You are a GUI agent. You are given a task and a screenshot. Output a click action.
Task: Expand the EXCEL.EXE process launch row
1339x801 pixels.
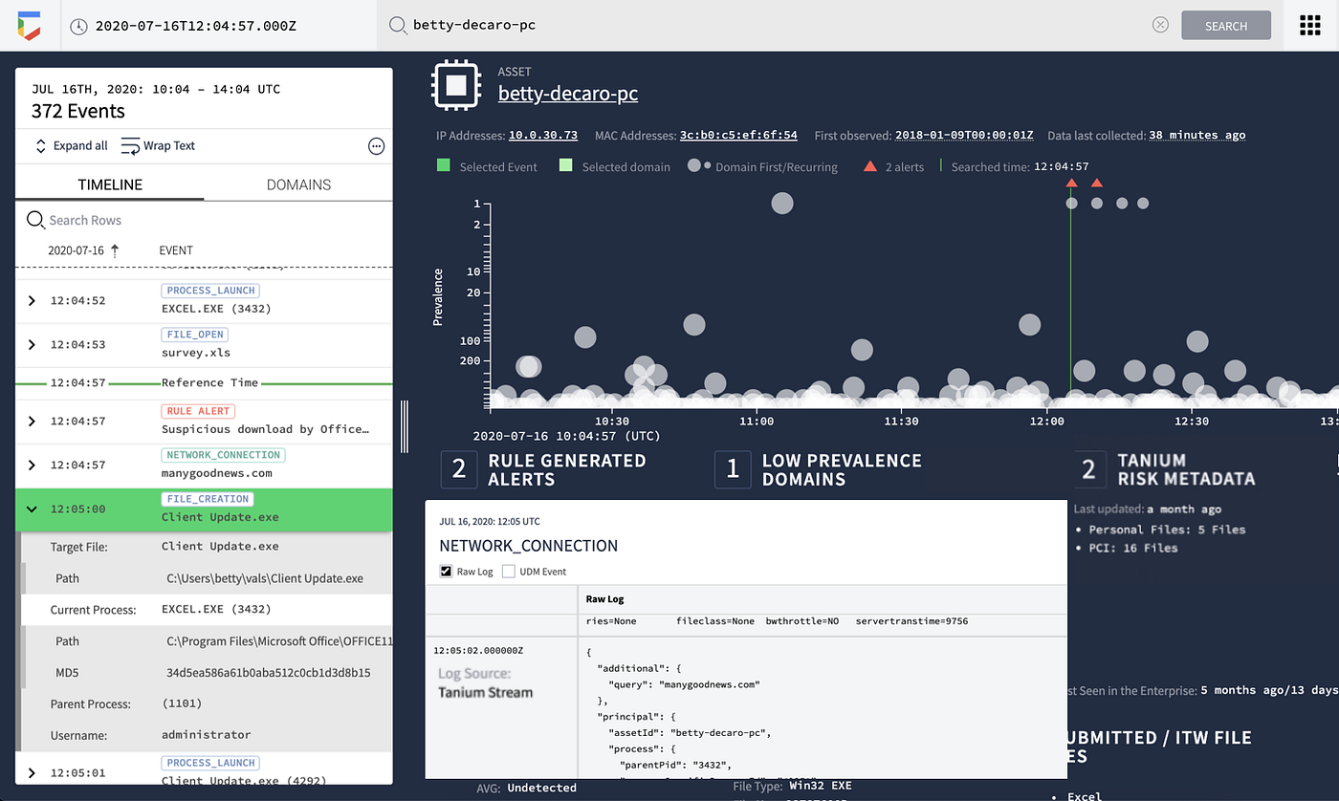(32, 300)
